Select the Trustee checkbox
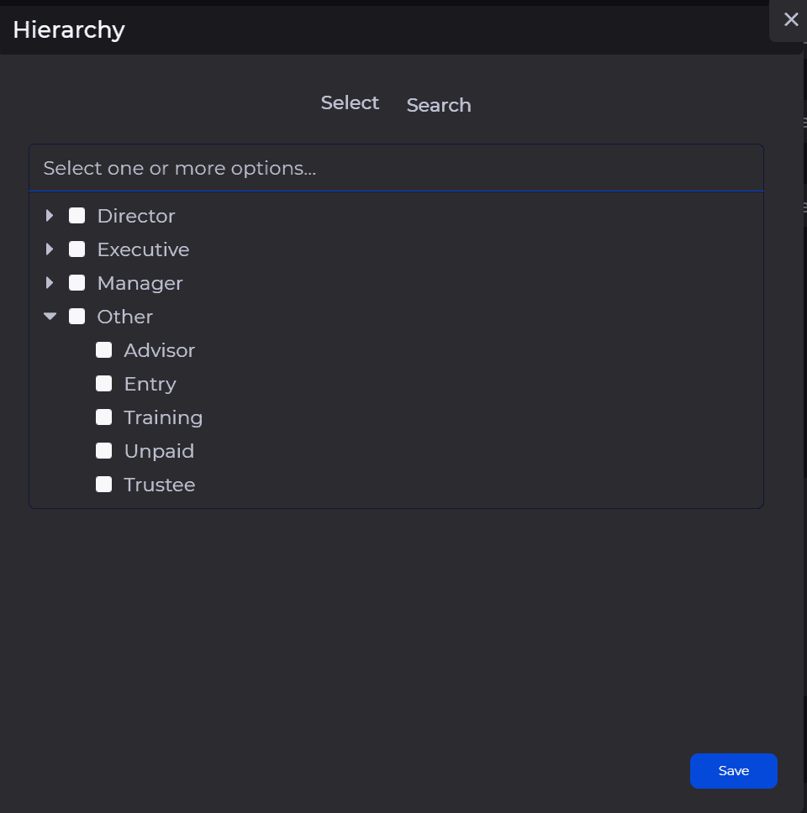 pos(104,485)
